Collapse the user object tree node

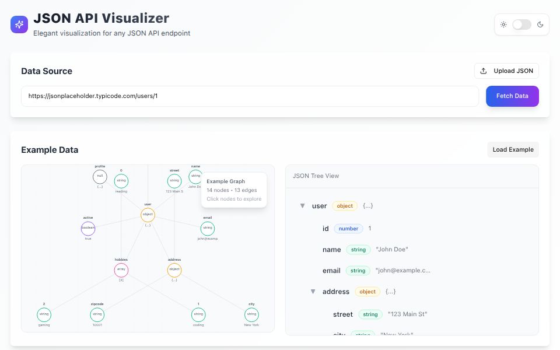click(303, 206)
